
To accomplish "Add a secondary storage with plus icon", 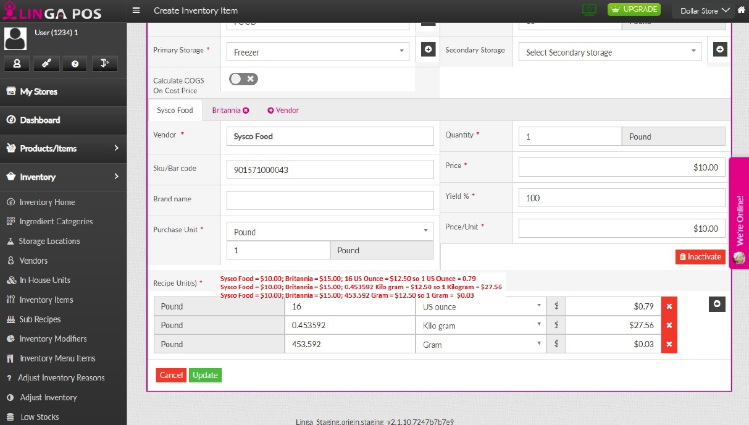I will [720, 49].
